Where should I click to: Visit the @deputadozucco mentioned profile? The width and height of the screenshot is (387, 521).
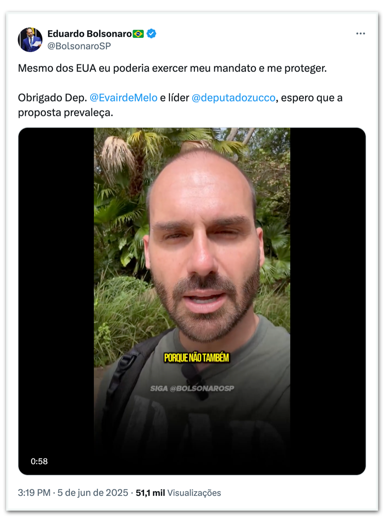[233, 98]
